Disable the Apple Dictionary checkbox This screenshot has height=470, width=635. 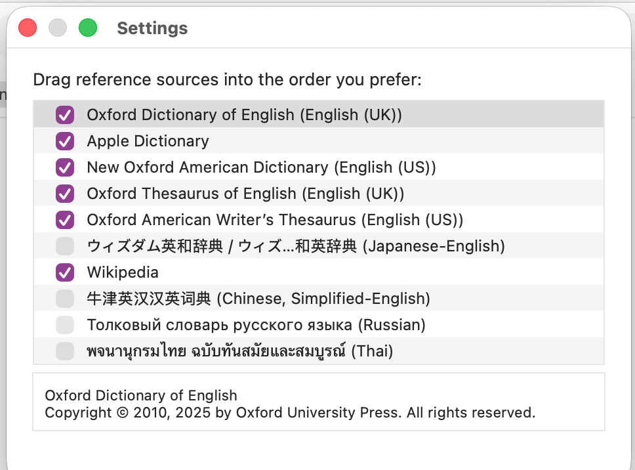(65, 141)
